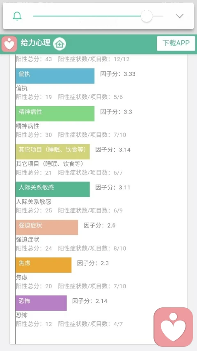Click the 因子分：3.33 score label
Image resolution: width=197 pixels, height=351 pixels.
[118, 74]
